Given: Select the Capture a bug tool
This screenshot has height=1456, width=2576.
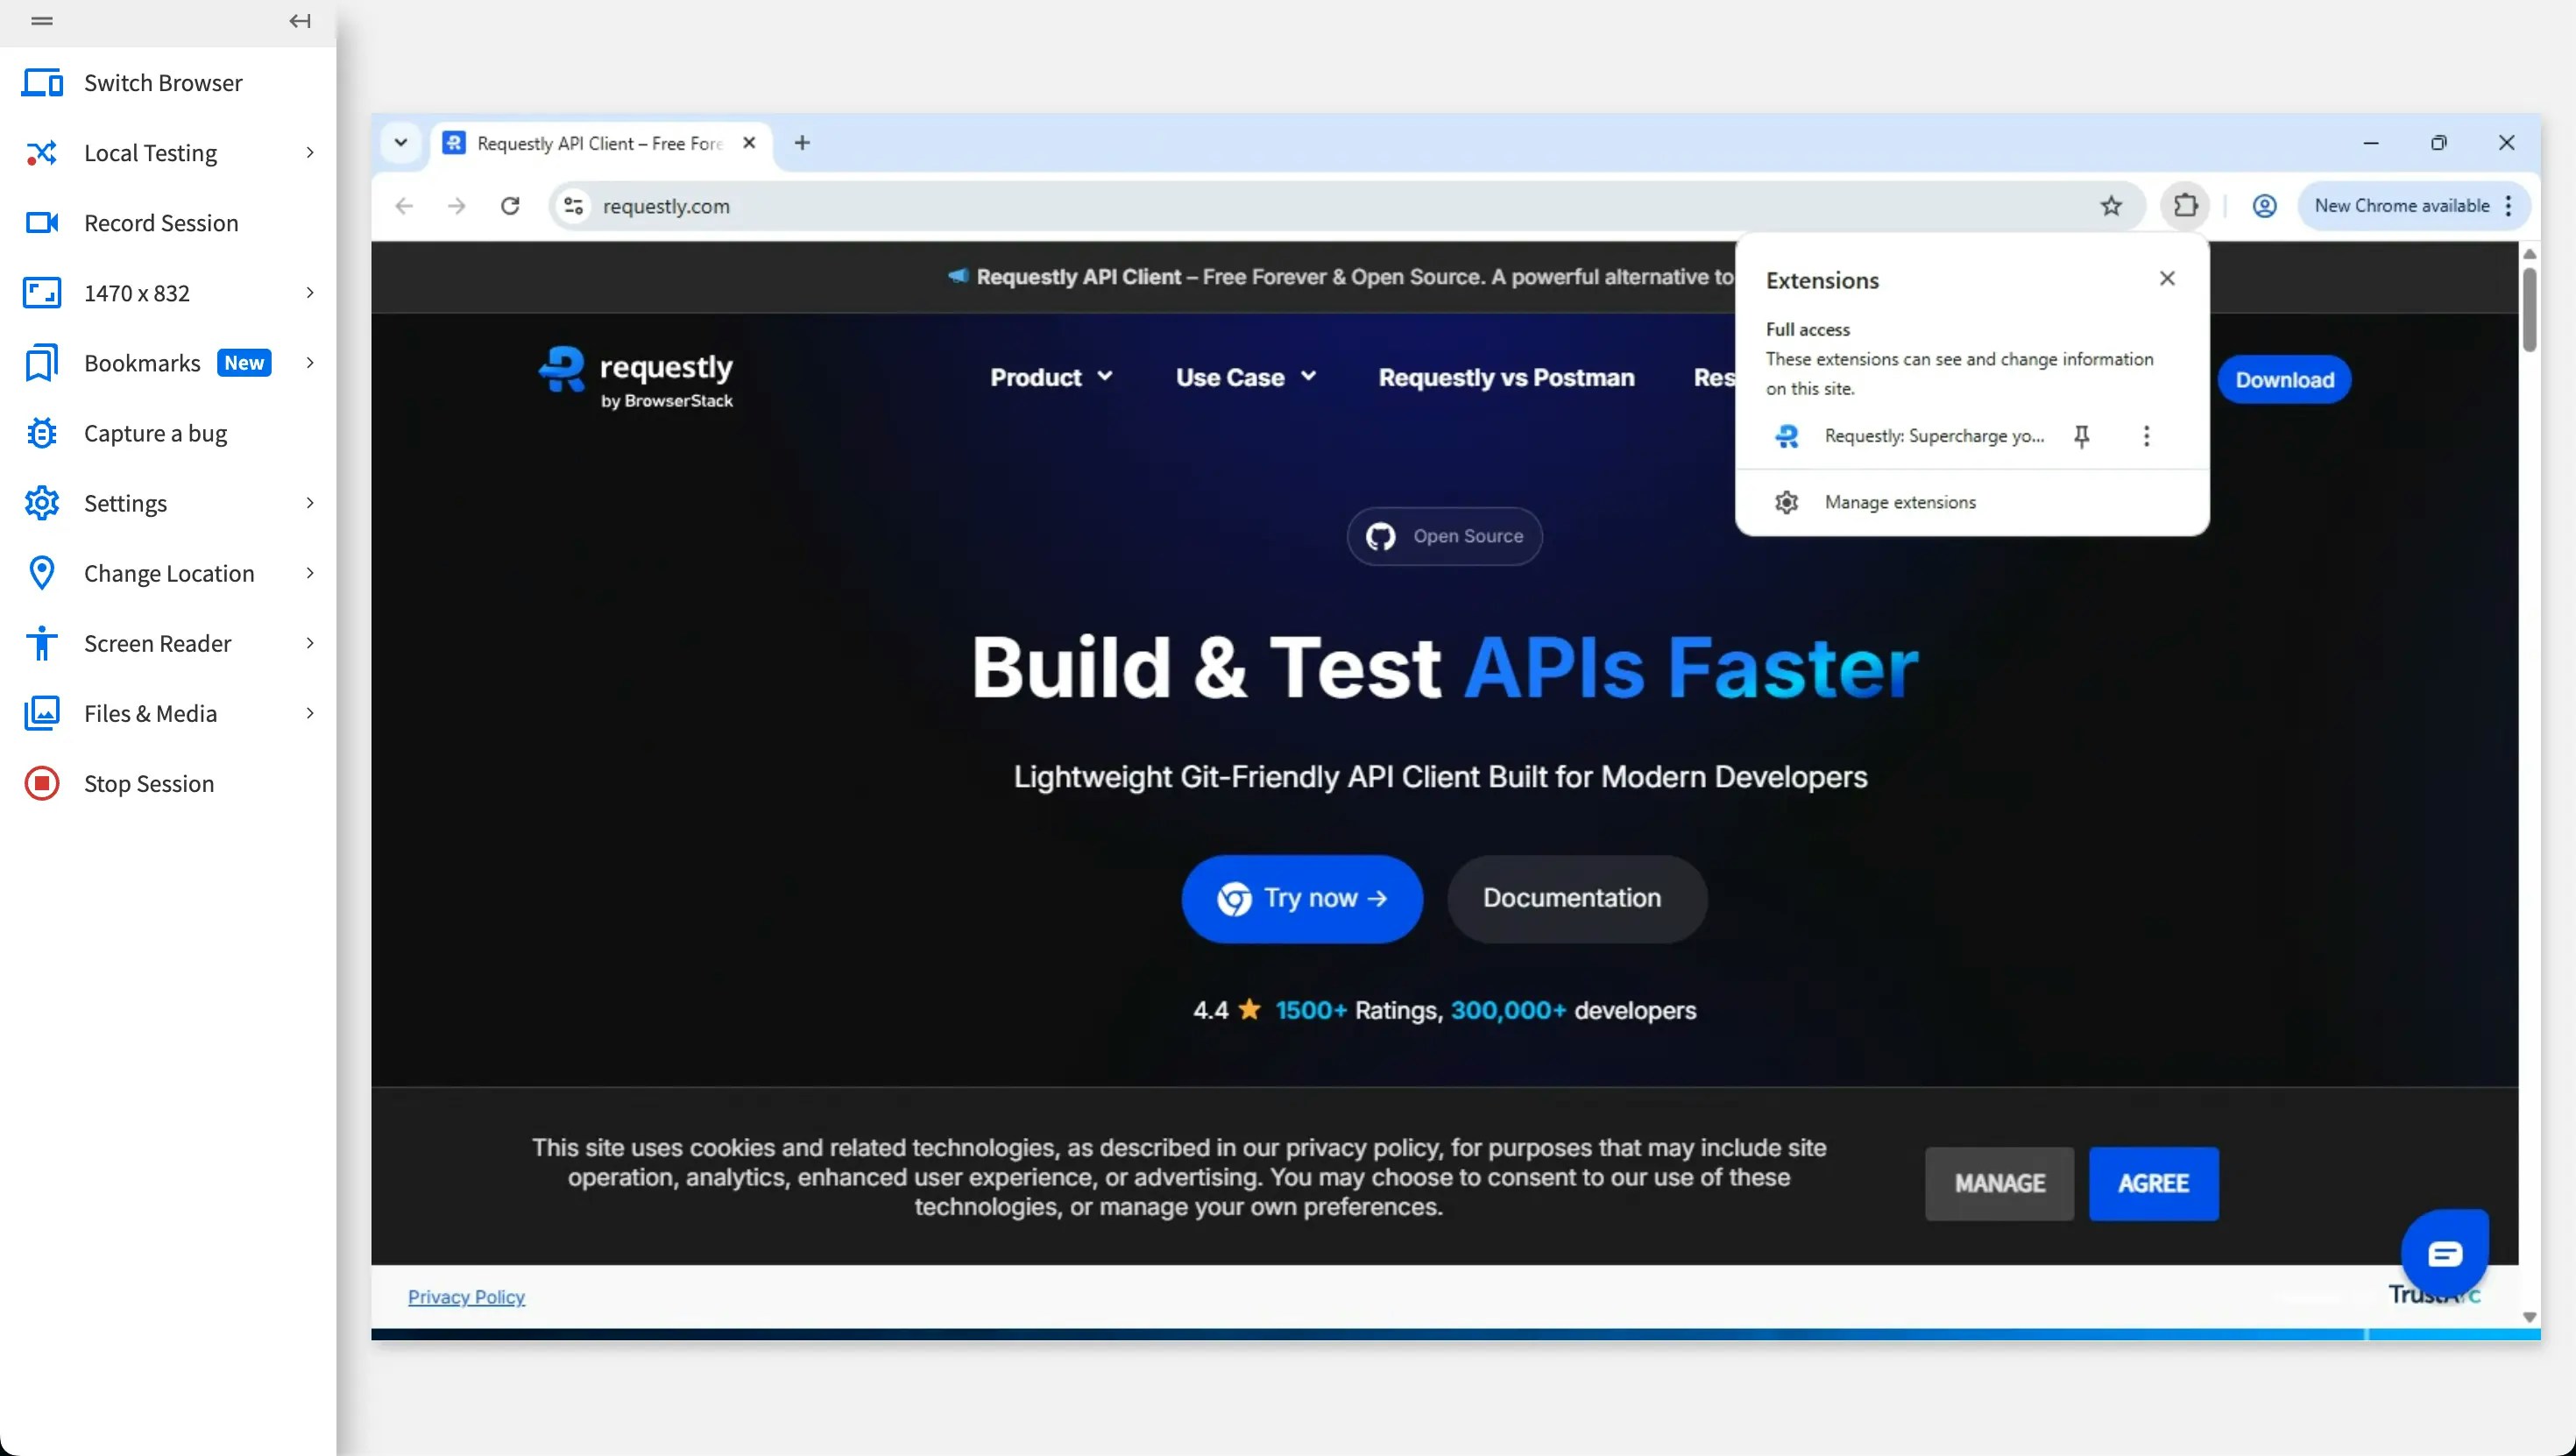Looking at the screenshot, I should pyautogui.click(x=154, y=433).
